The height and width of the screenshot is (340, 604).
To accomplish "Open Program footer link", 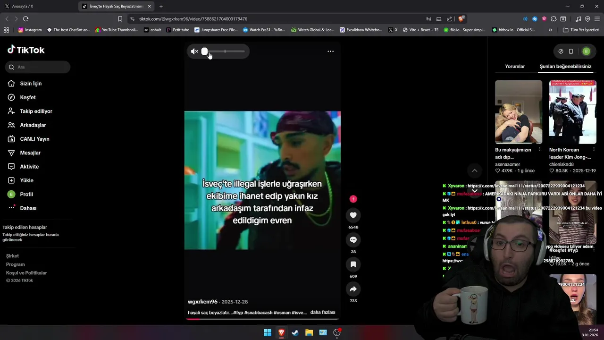I will point(15,264).
